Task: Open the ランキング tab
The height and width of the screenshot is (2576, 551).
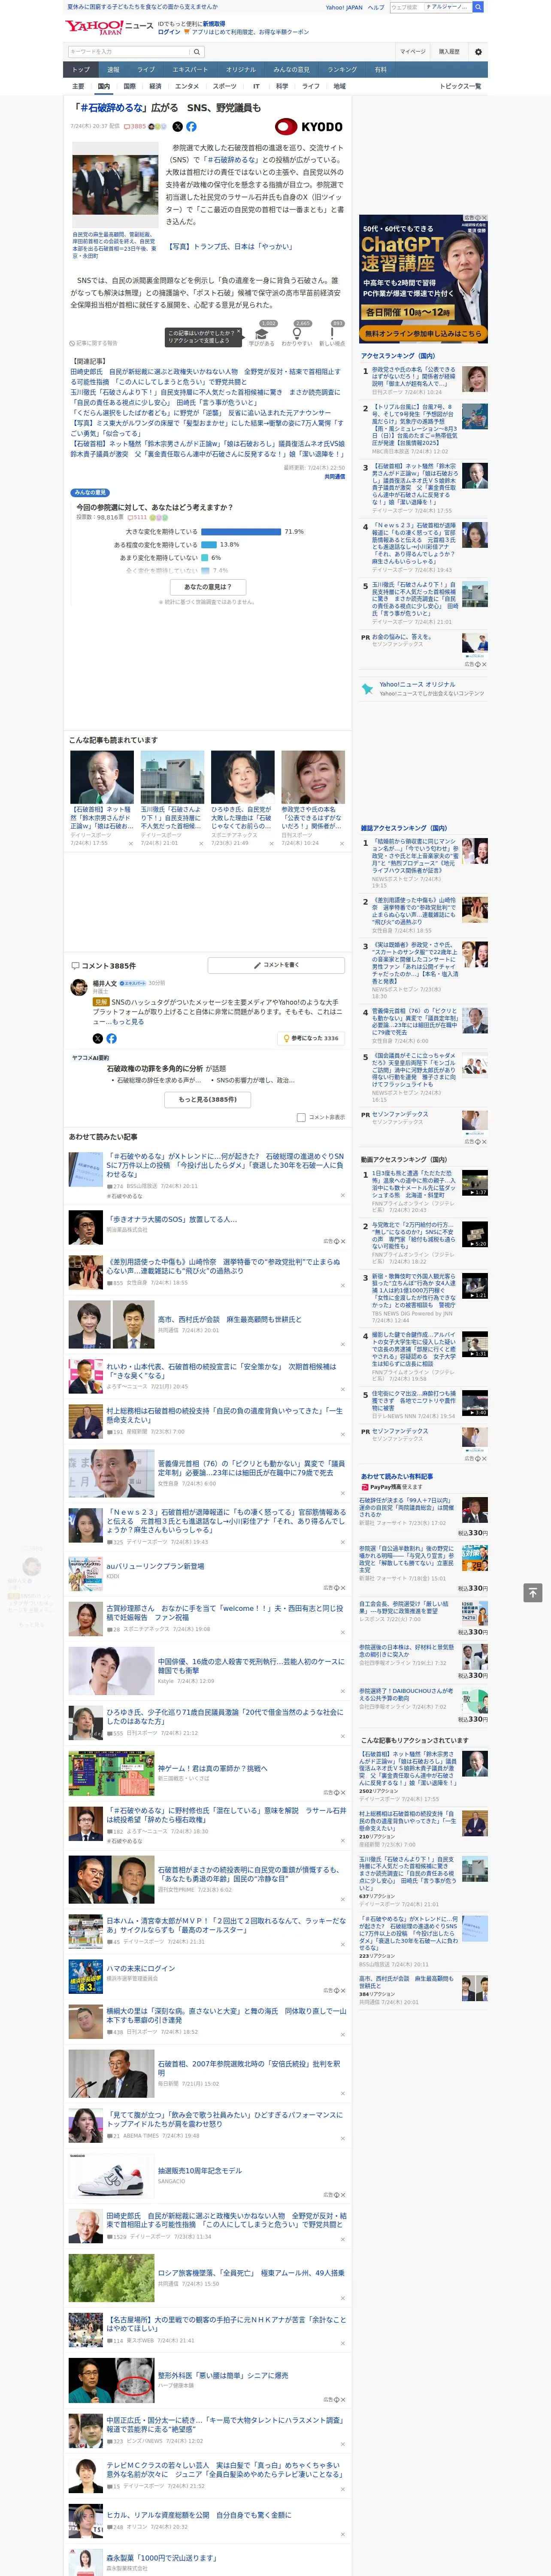Action: click(342, 69)
